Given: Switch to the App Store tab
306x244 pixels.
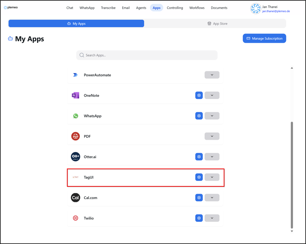Looking at the screenshot, I should click(217, 23).
